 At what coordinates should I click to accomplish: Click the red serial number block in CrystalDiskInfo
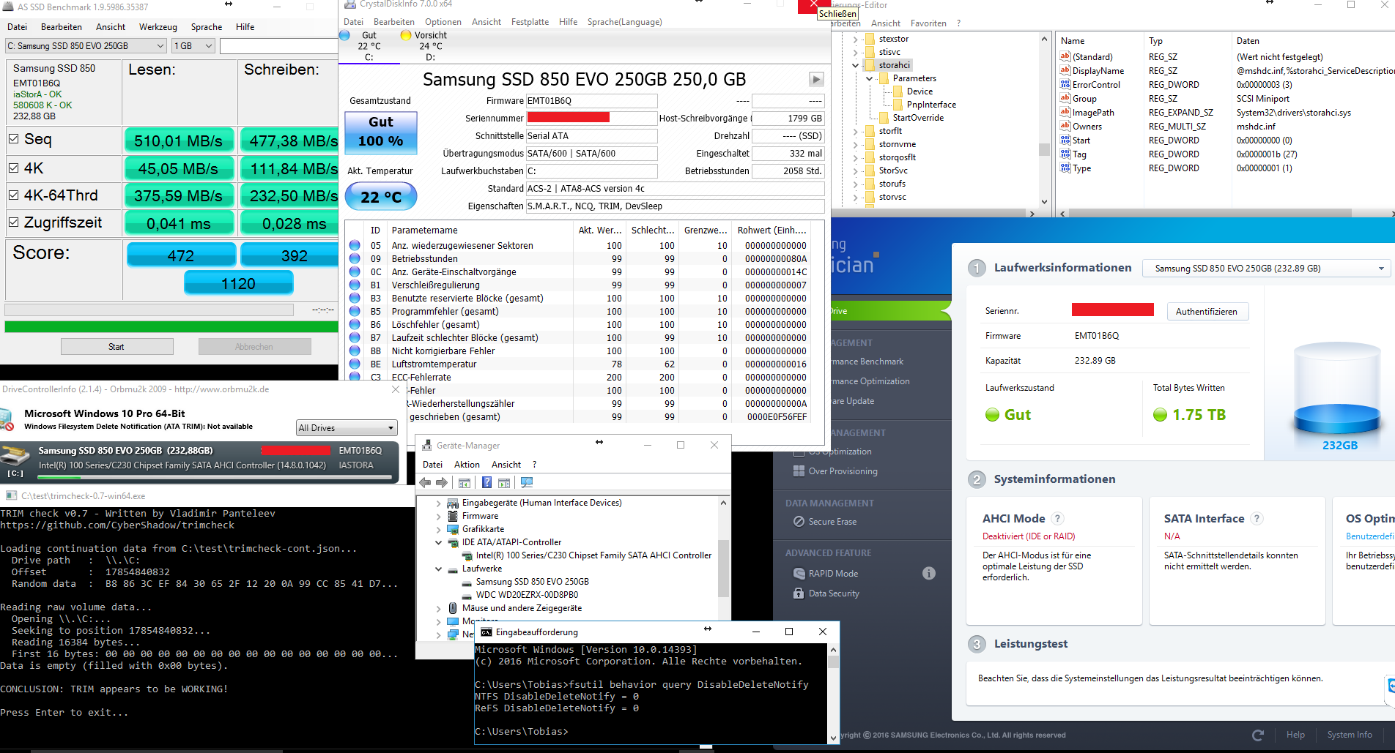click(569, 117)
